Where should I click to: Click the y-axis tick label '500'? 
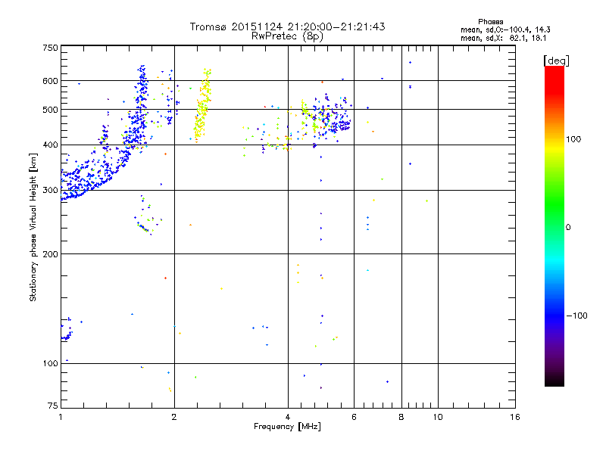tap(50, 110)
